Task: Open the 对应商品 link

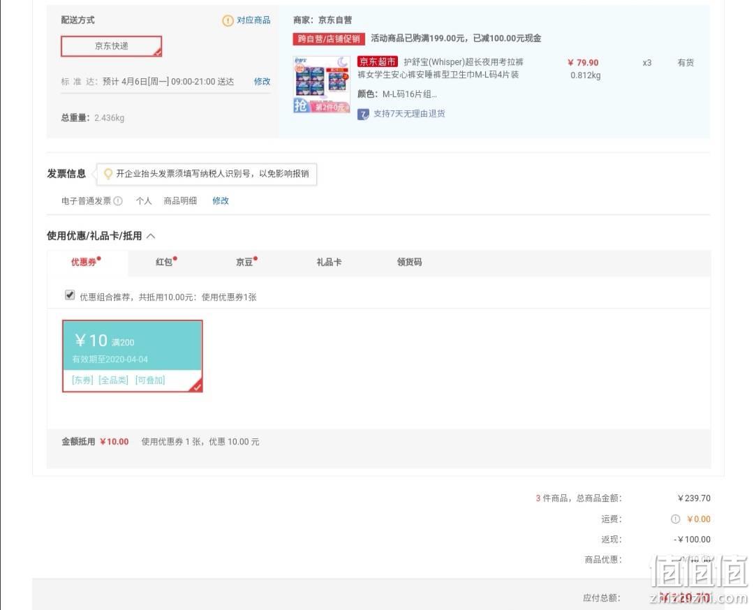Action: [x=253, y=20]
